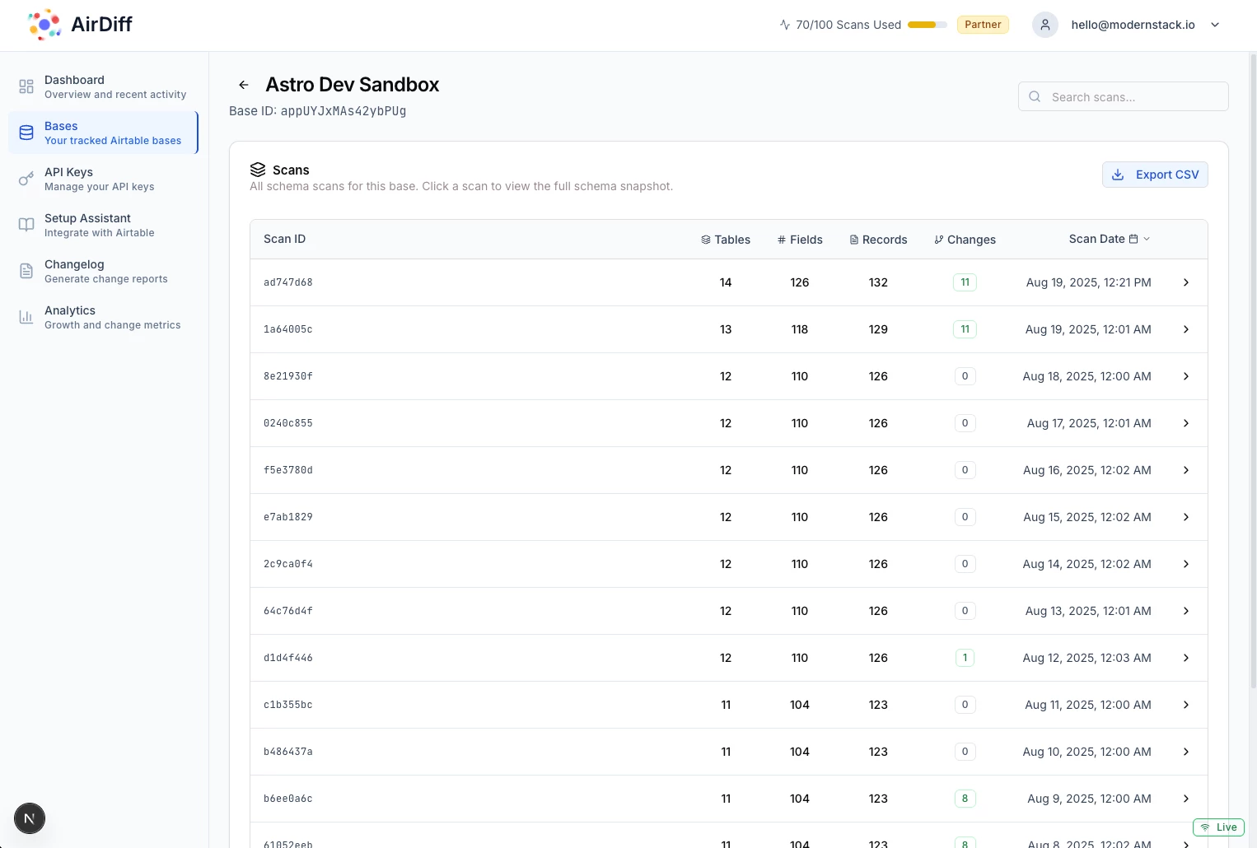Click the page vertical scrollbar
The width and height of the screenshot is (1257, 848).
click(1253, 370)
